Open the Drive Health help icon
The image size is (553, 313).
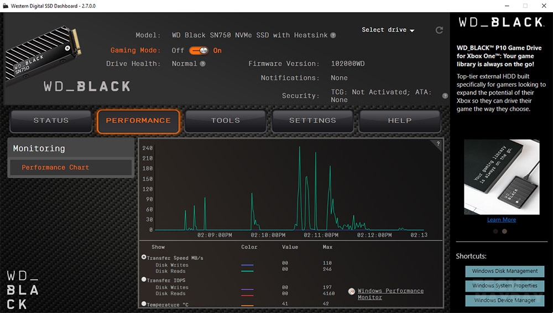coord(202,63)
